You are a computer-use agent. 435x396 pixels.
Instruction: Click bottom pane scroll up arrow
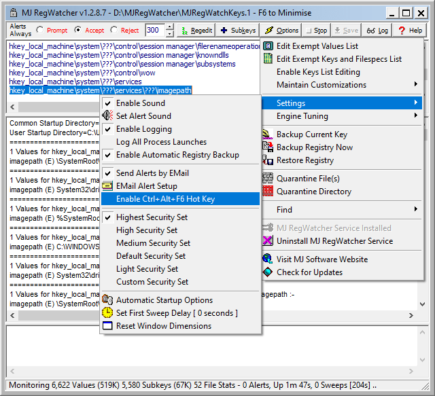point(422,332)
